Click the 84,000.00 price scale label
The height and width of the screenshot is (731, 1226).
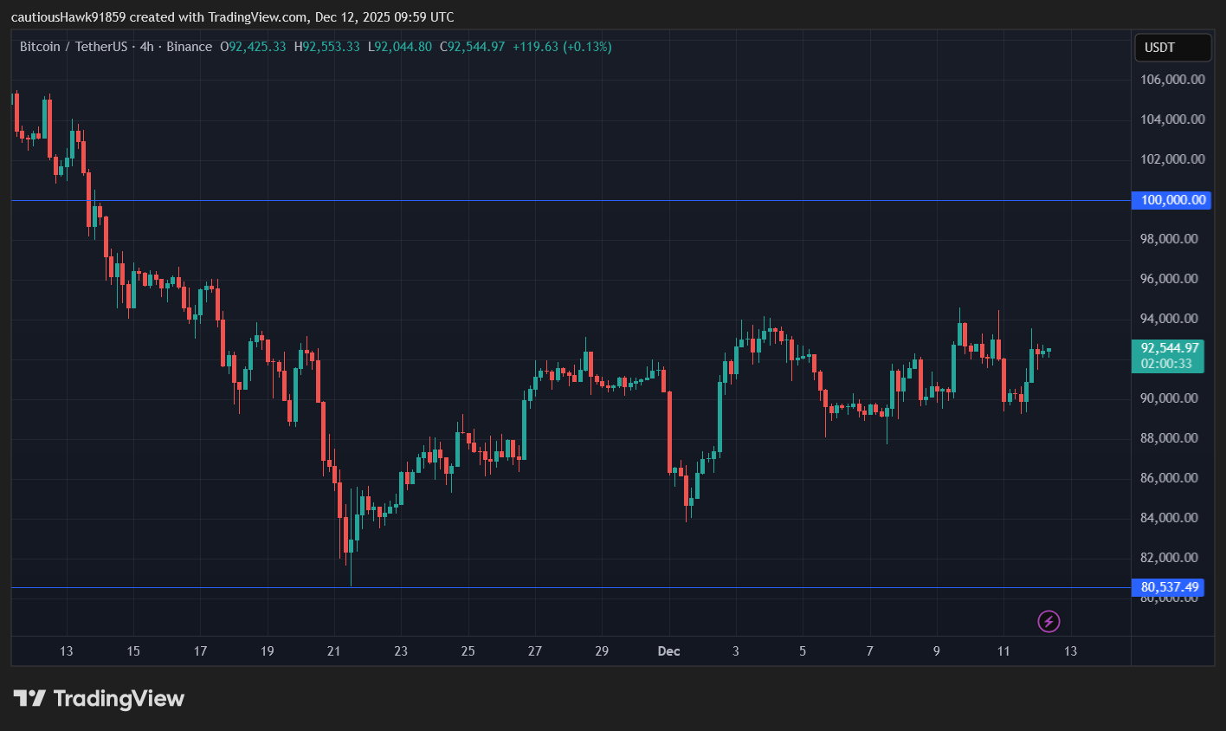[x=1169, y=517]
